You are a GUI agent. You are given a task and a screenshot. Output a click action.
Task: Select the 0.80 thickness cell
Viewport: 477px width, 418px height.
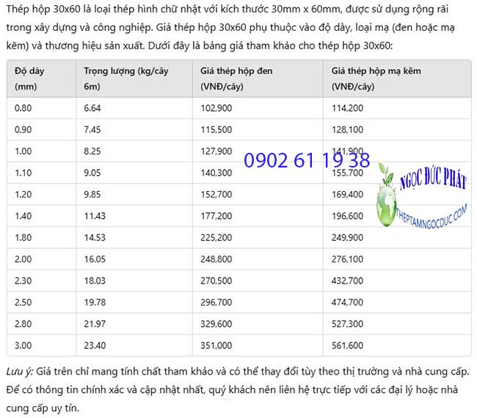pos(23,108)
